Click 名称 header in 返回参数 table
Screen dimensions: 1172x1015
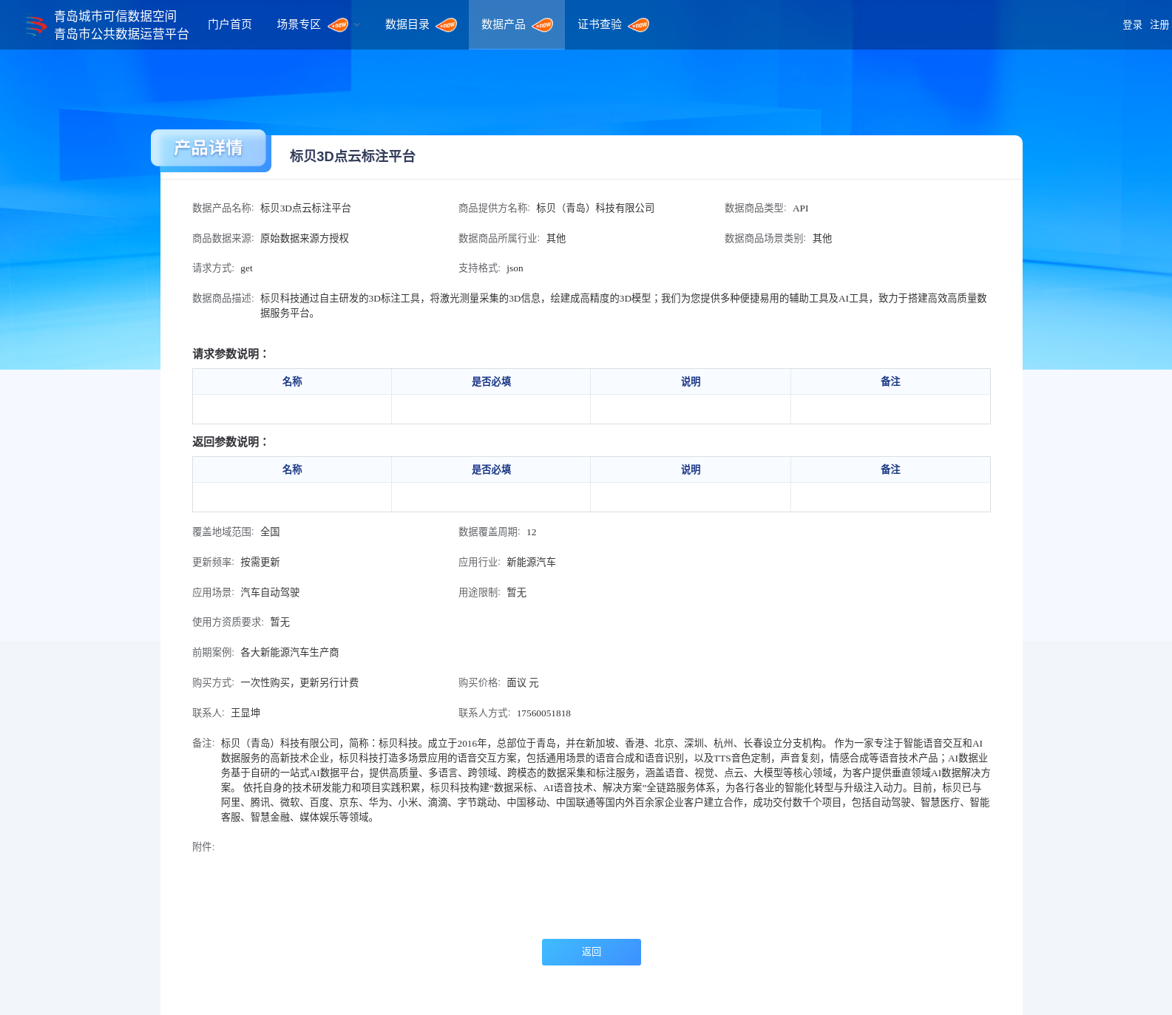(x=292, y=469)
